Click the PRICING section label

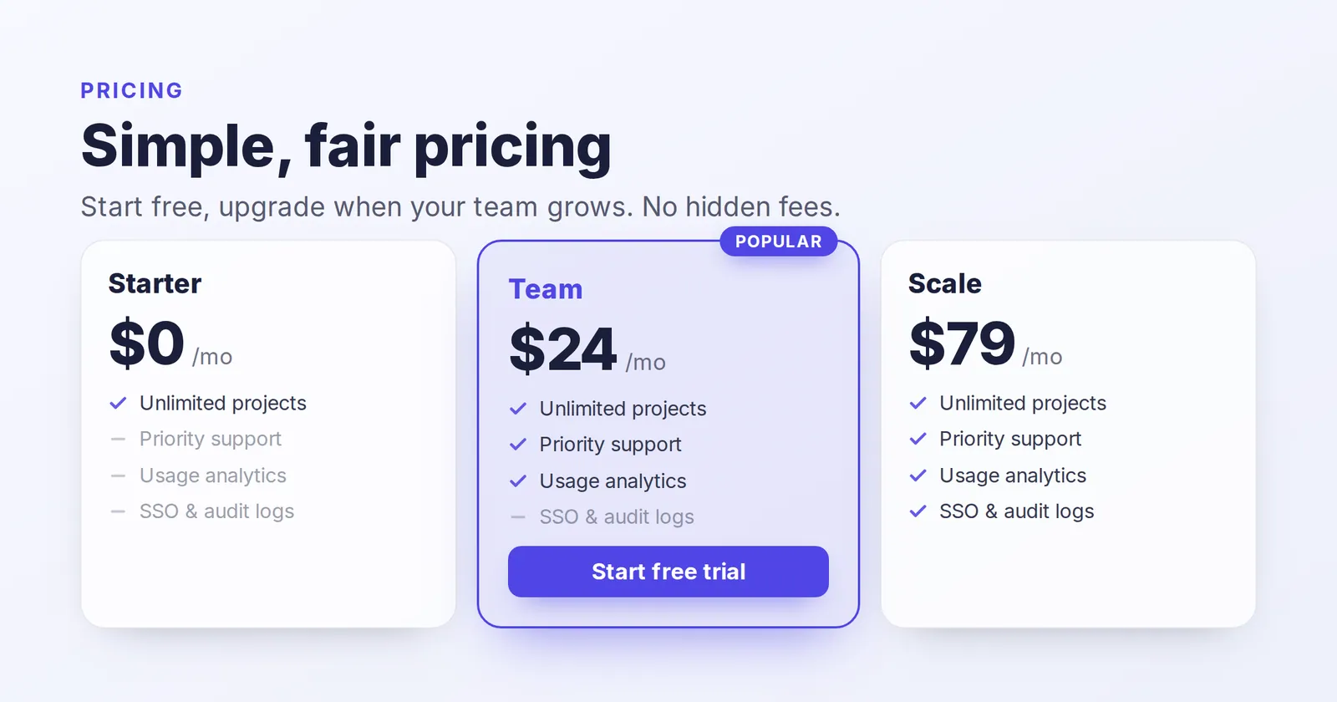tap(131, 90)
